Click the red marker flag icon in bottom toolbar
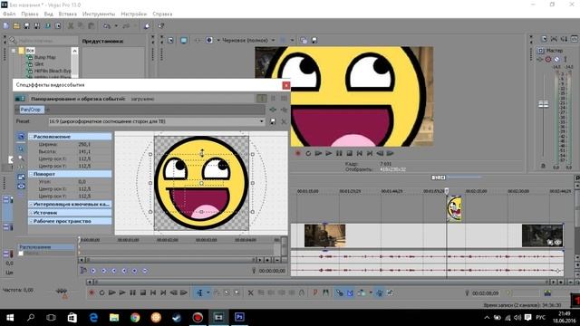 tap(315, 292)
